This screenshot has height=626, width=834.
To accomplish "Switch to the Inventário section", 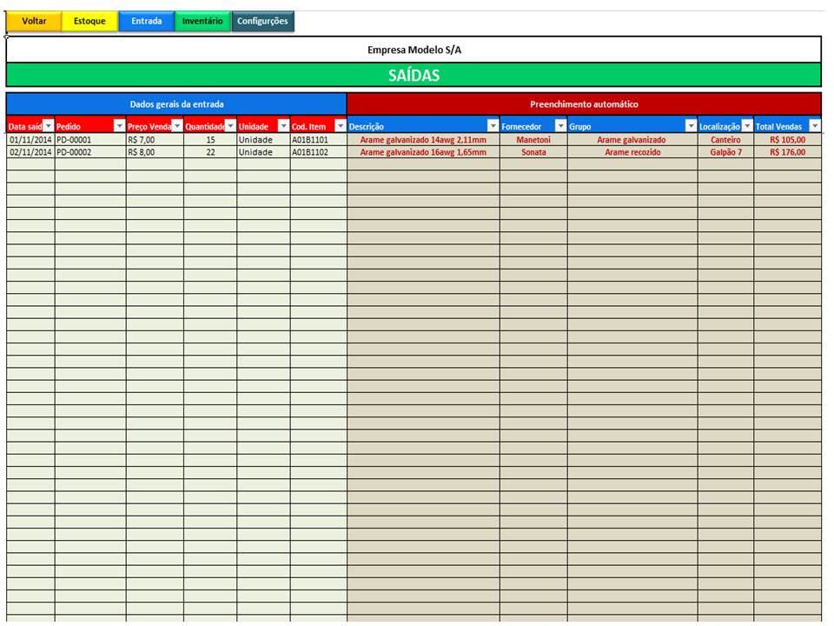I will coord(202,21).
